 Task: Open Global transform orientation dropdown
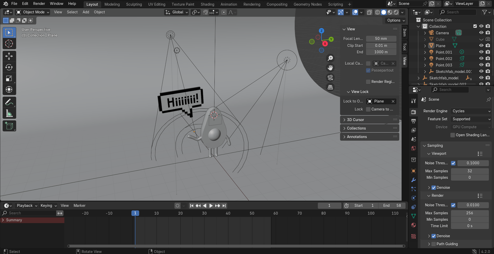[177, 12]
